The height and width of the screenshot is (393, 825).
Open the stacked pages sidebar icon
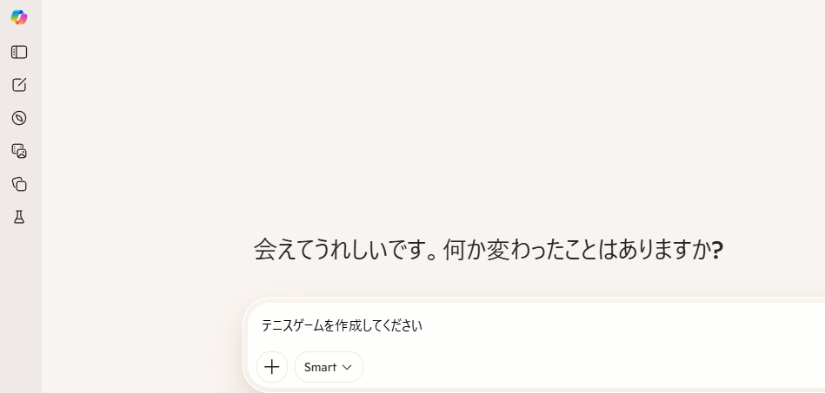click(19, 184)
